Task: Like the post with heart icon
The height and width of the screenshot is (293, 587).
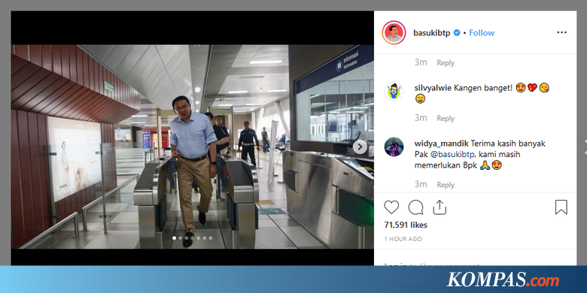Action: (391, 207)
